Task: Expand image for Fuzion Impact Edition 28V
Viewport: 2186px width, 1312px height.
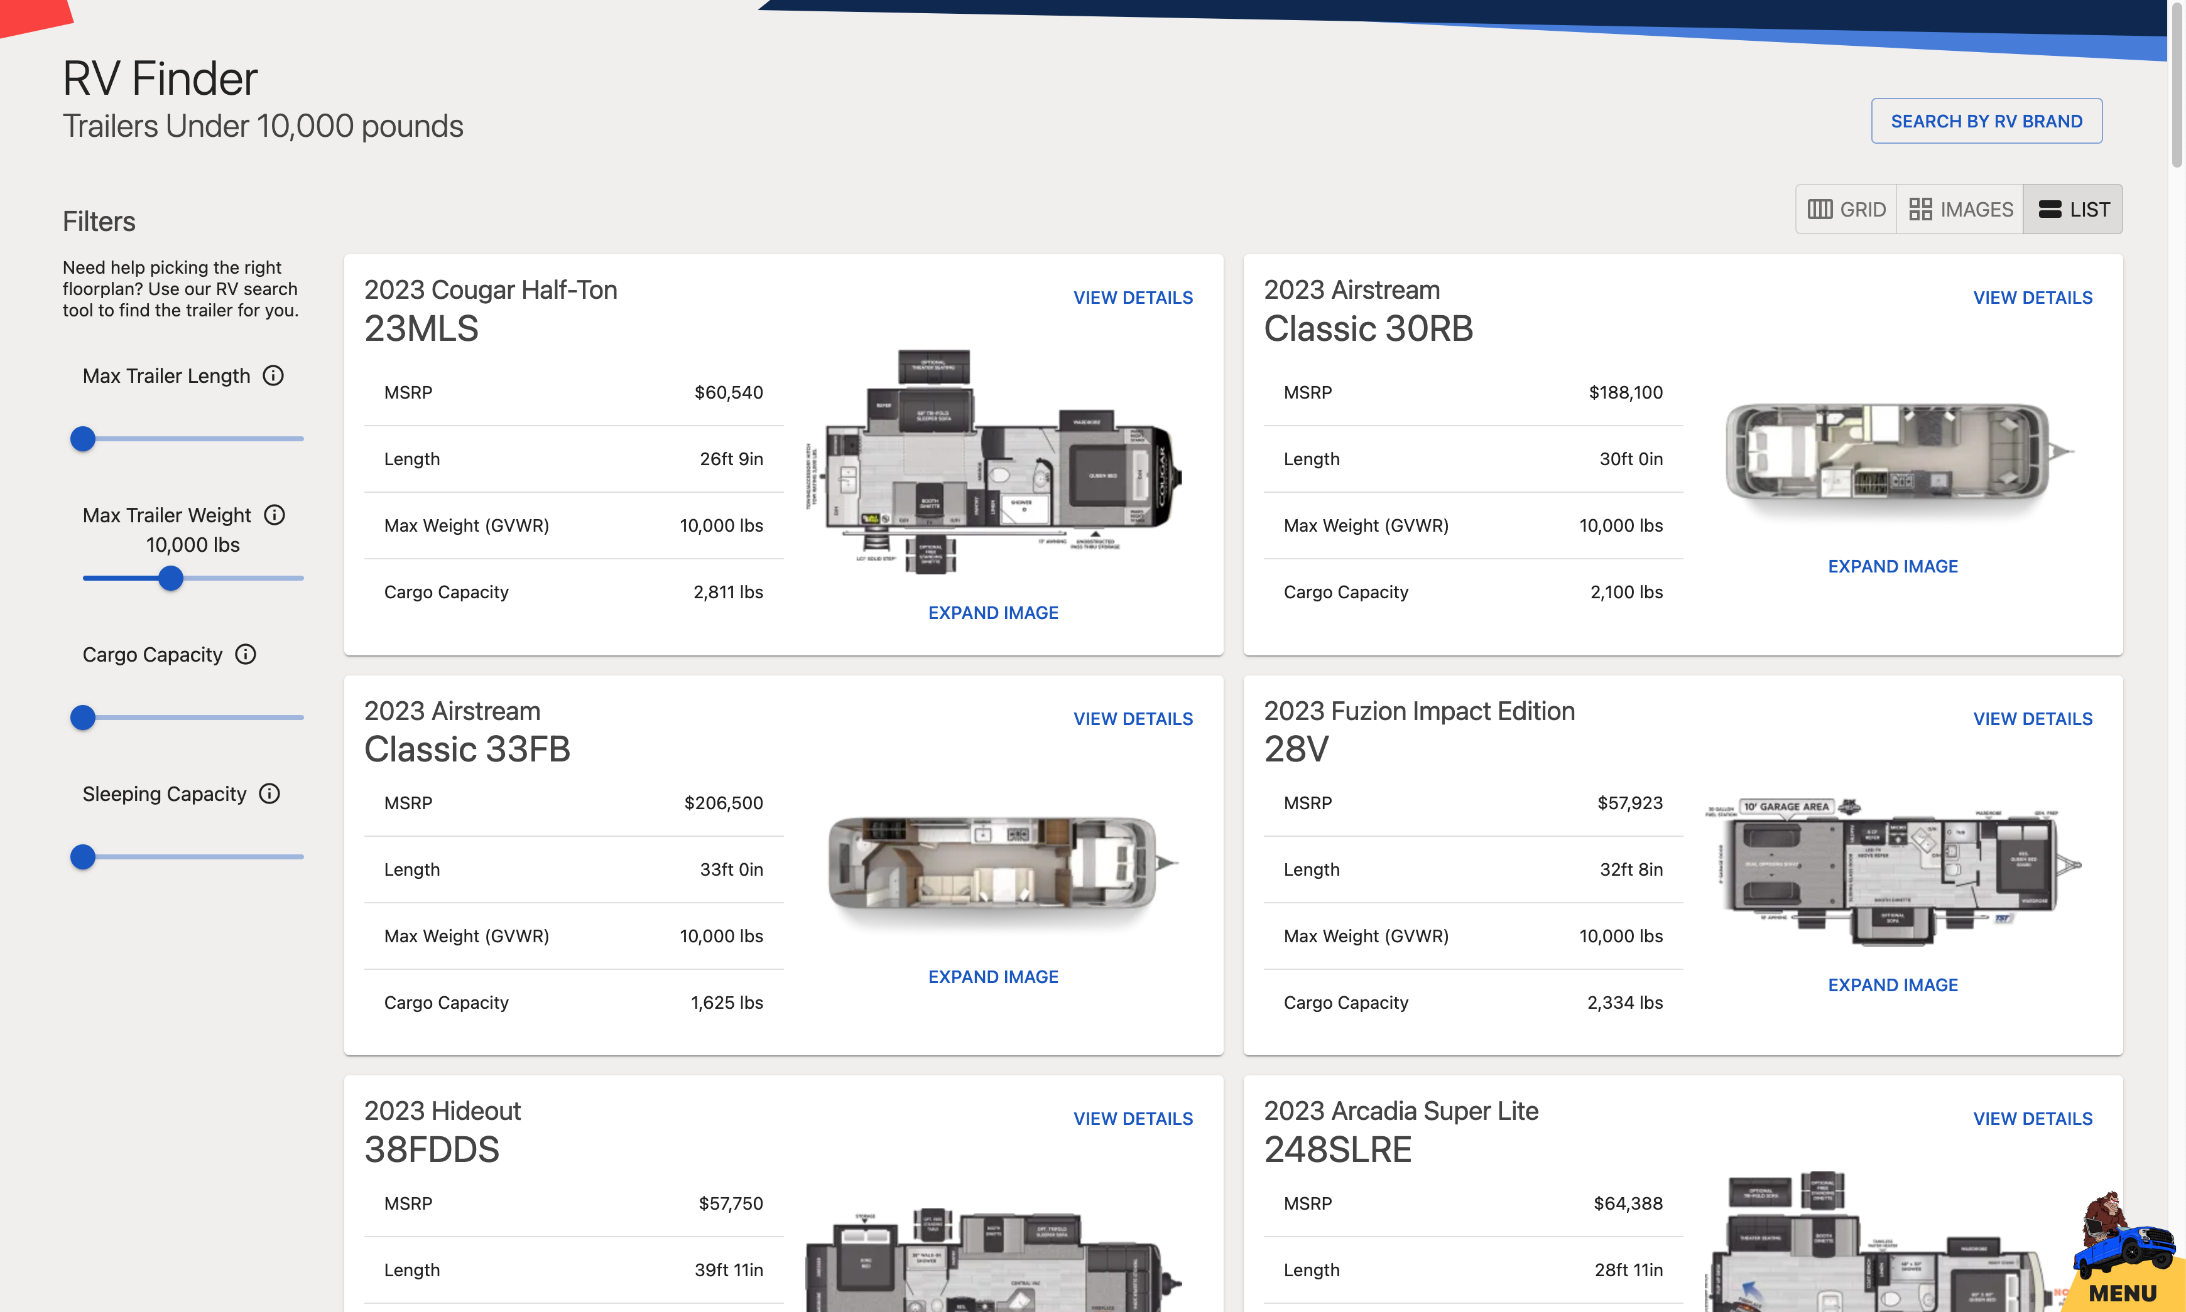Action: point(1892,985)
